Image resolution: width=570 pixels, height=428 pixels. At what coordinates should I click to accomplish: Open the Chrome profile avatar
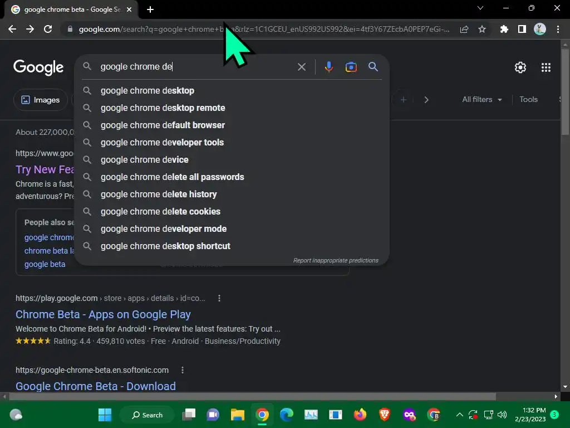click(x=540, y=29)
